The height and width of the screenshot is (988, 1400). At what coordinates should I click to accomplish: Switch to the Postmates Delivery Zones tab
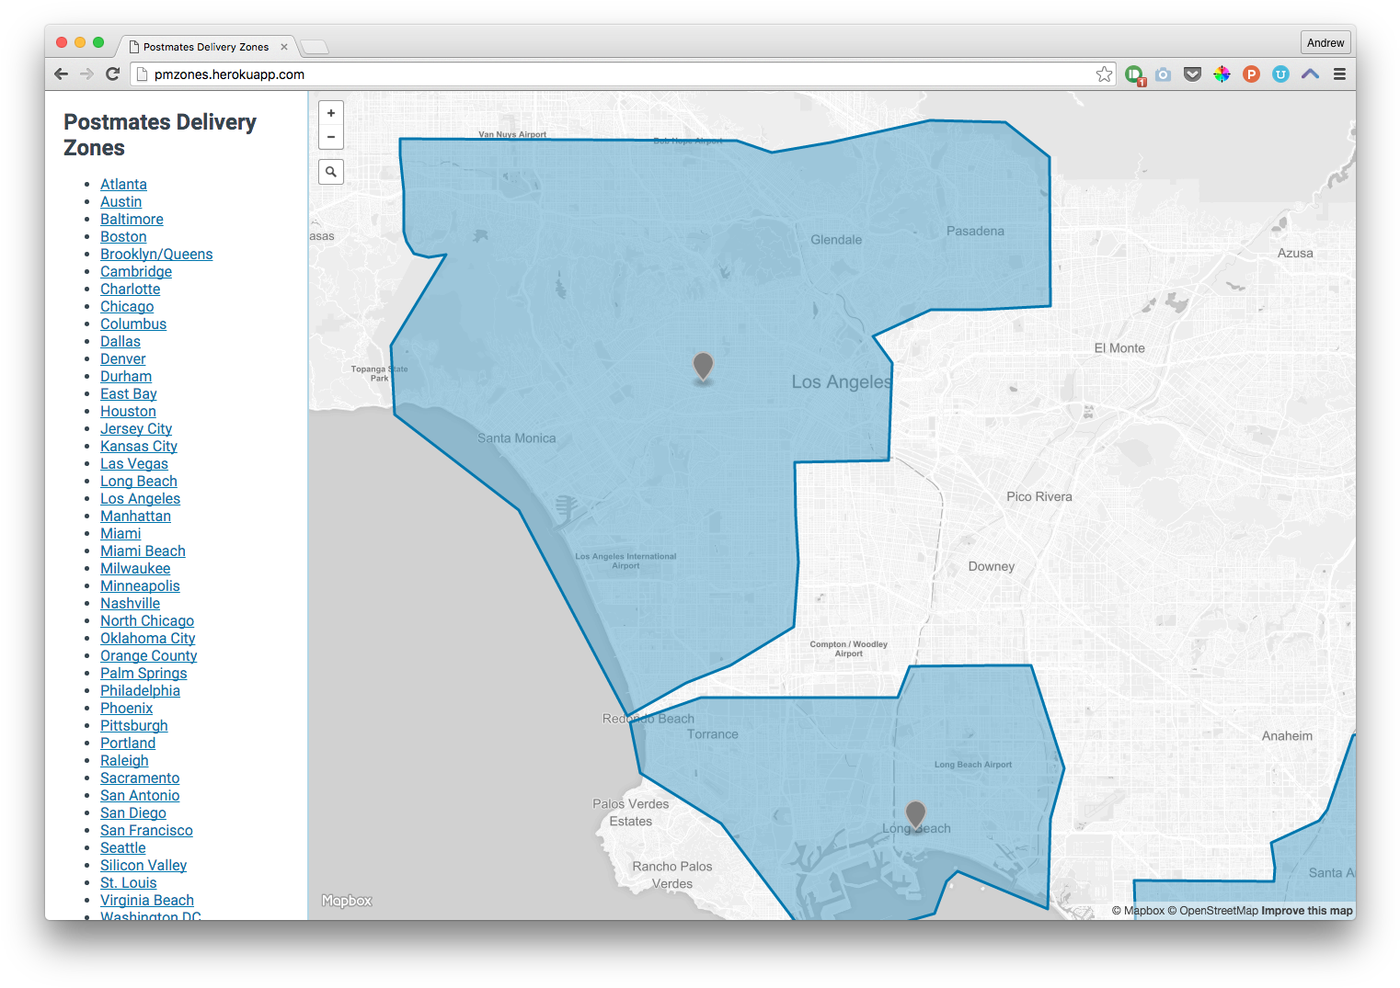pos(206,47)
